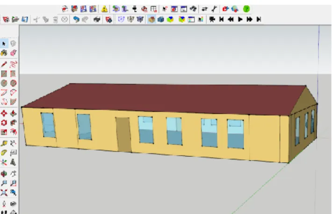Image resolution: width=332 pixels, height=214 pixels.
Task: Select the brown door on the front wall
Action: pyautogui.click(x=123, y=134)
